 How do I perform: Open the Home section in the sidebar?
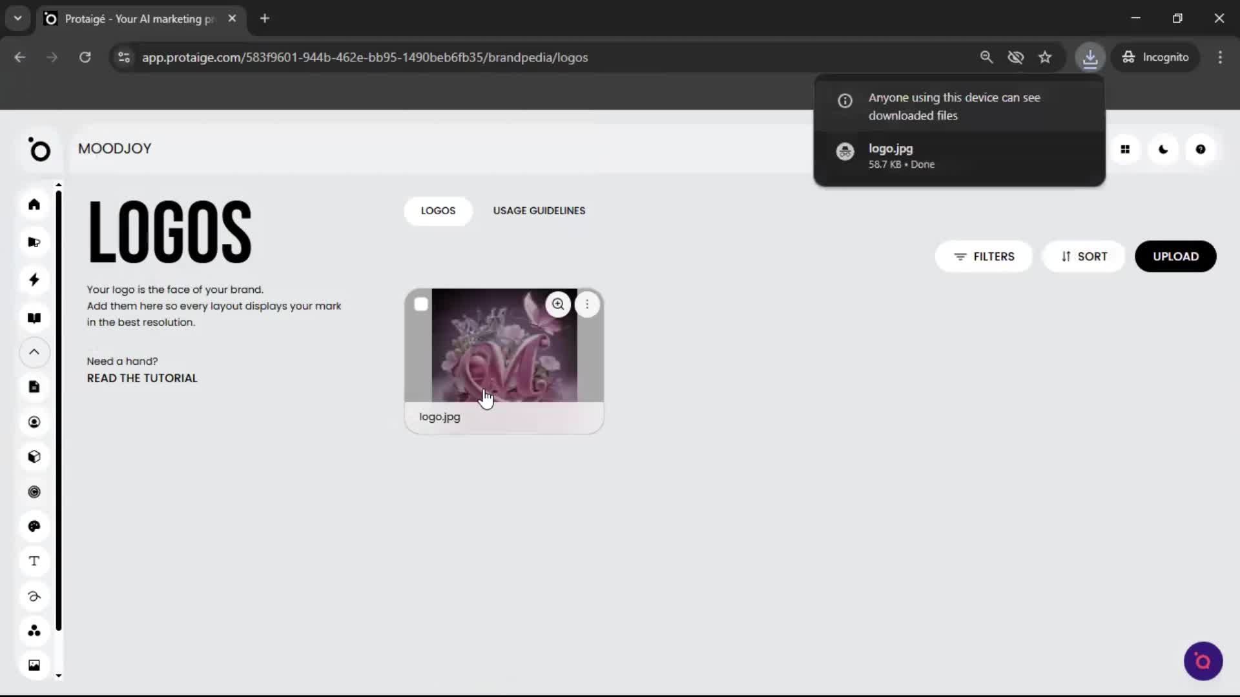(34, 205)
